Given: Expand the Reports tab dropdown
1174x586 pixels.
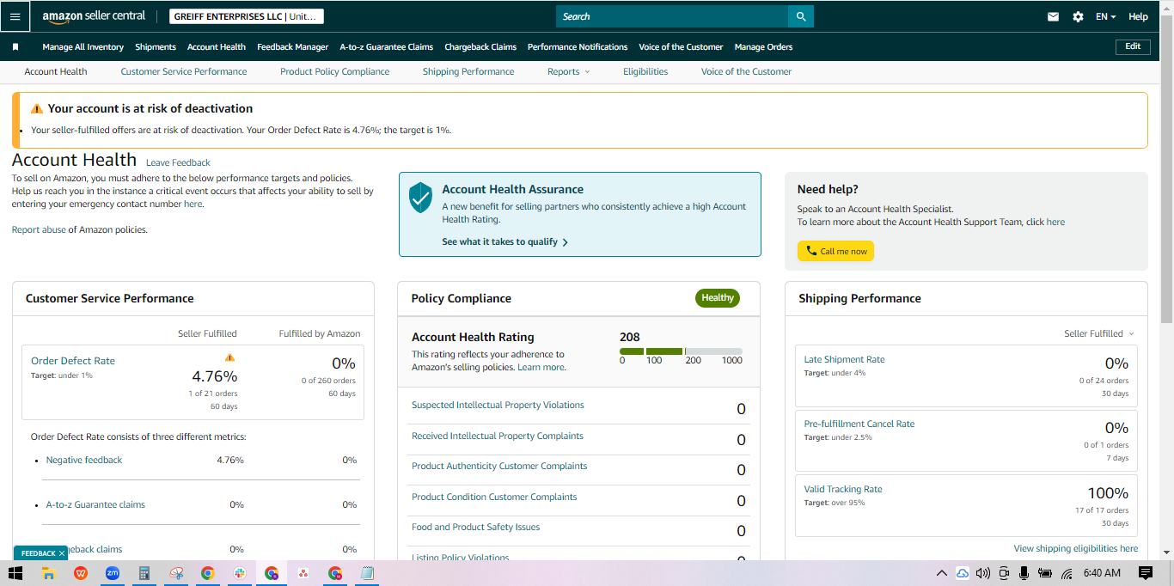Looking at the screenshot, I should click(568, 71).
